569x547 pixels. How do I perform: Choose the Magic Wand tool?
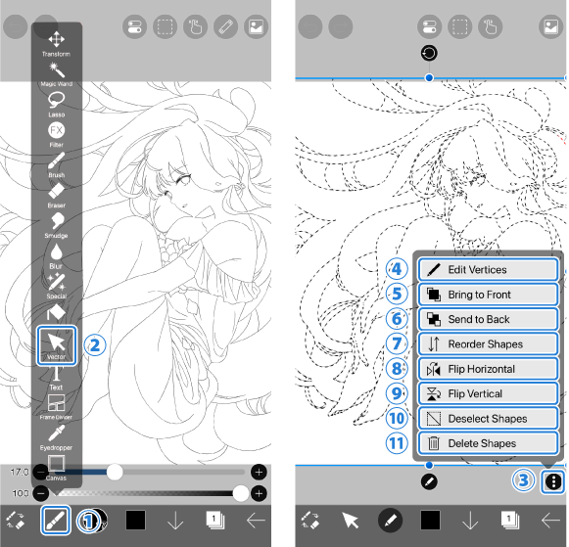click(56, 74)
